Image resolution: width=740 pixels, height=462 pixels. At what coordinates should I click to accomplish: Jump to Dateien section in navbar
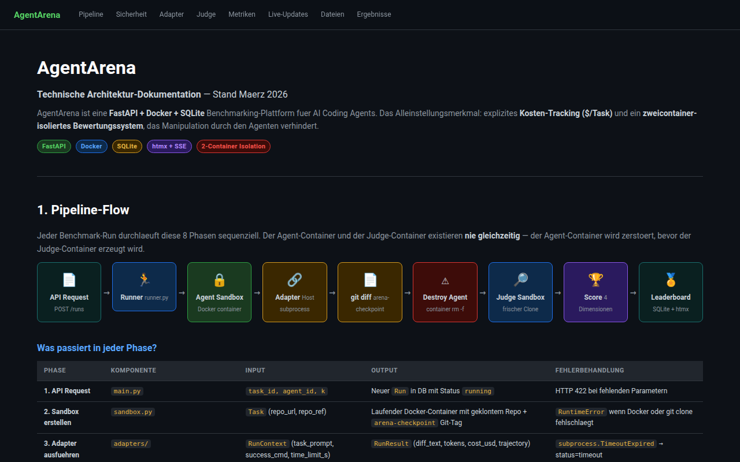pos(332,14)
